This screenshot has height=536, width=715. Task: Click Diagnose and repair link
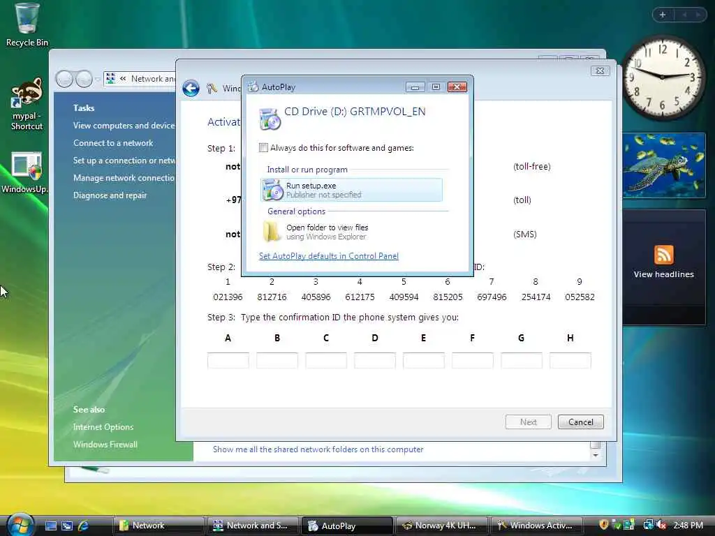[110, 195]
